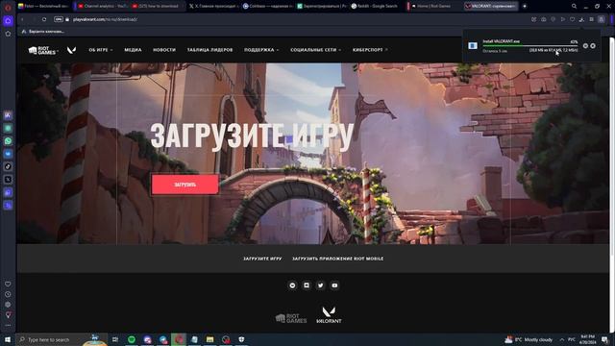This screenshot has height=346, width=615.
Task: Open the НОВОСТИ menu item
Action: (x=164, y=50)
